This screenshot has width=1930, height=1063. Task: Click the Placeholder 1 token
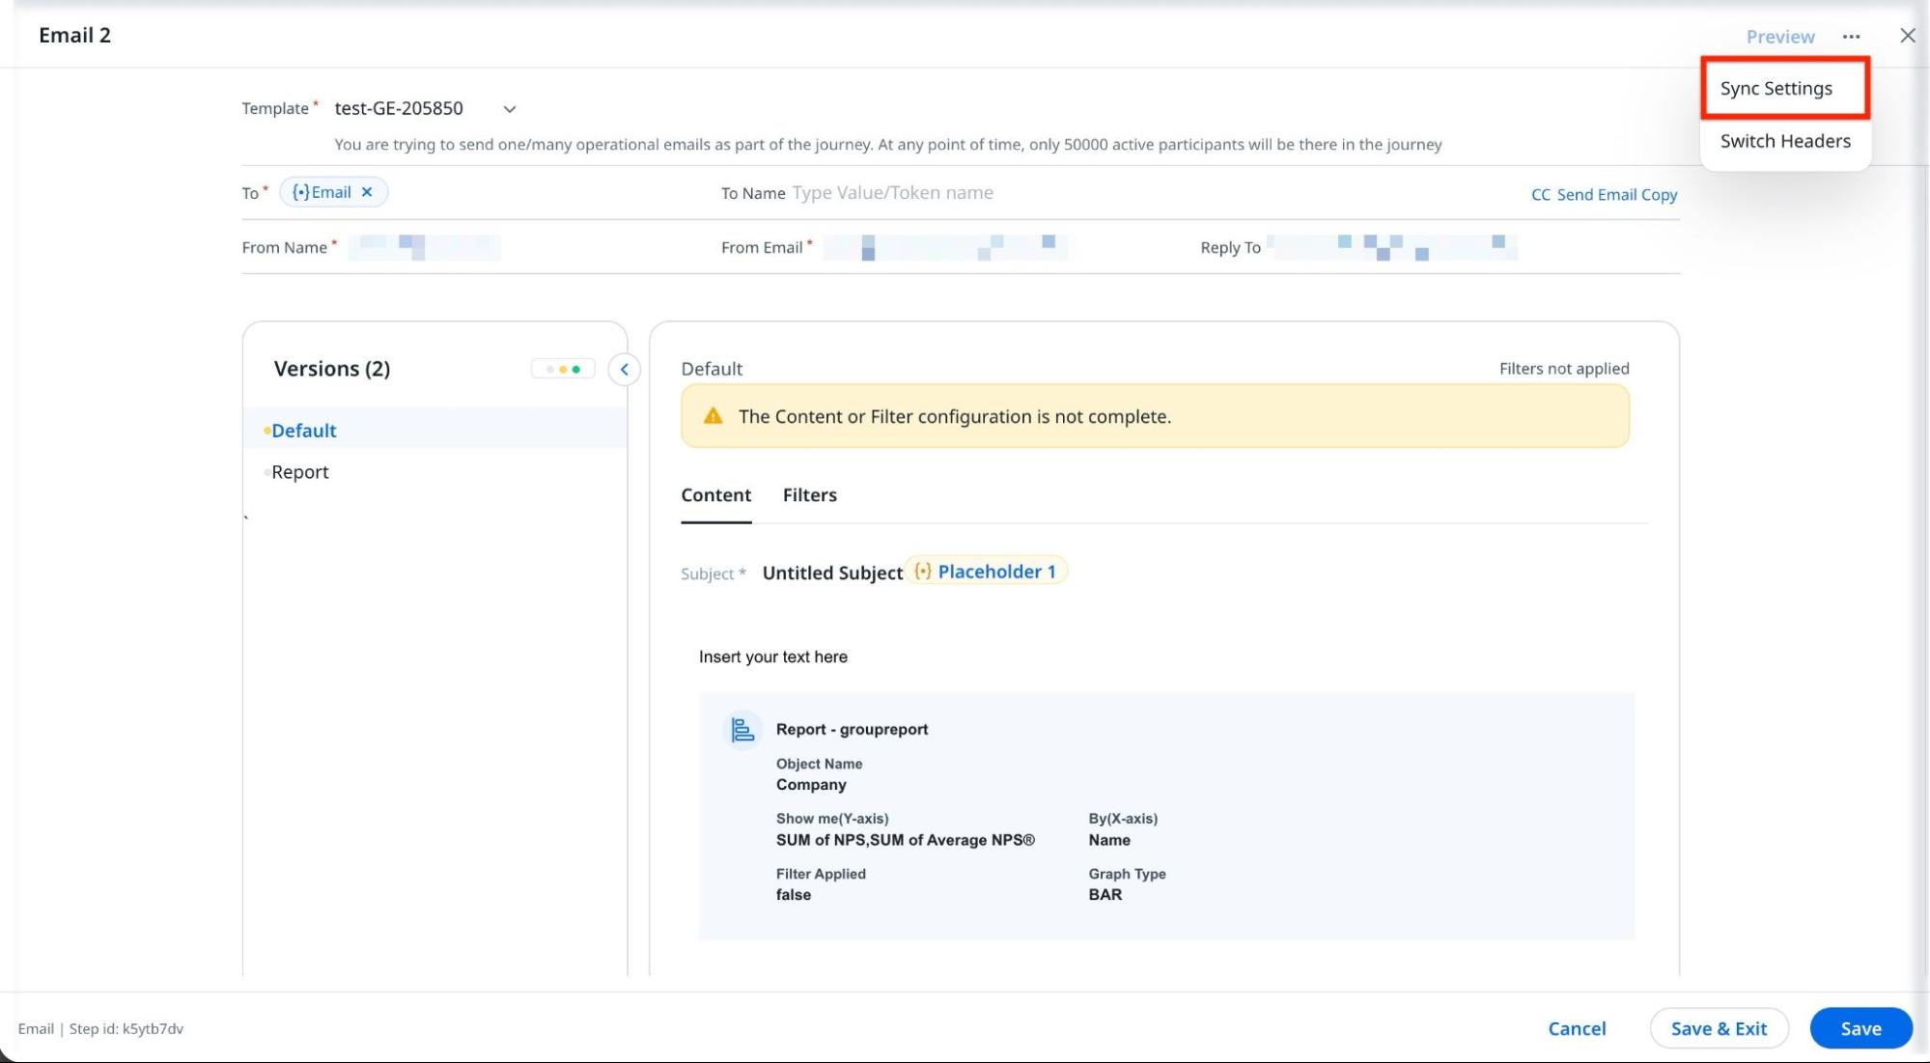(986, 572)
